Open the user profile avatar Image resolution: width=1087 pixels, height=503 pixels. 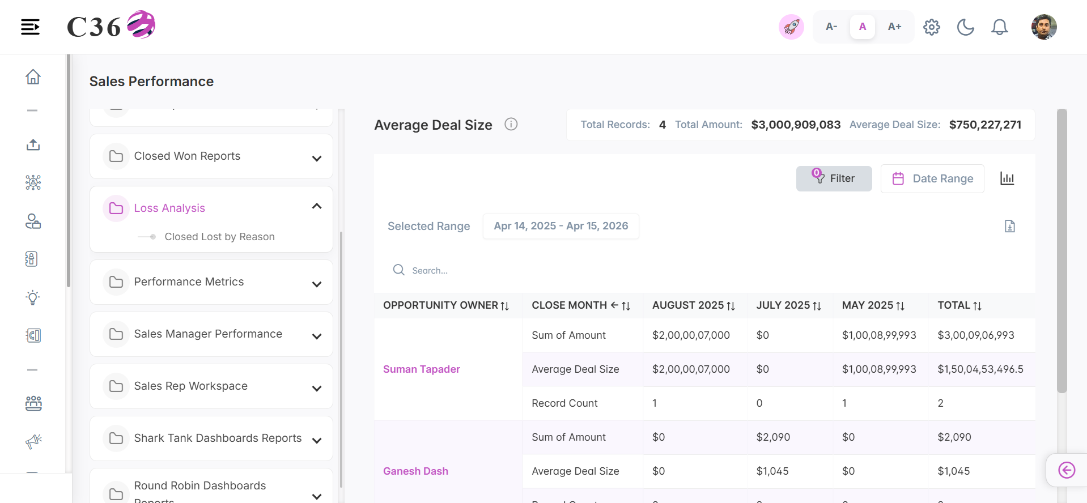pyautogui.click(x=1044, y=27)
